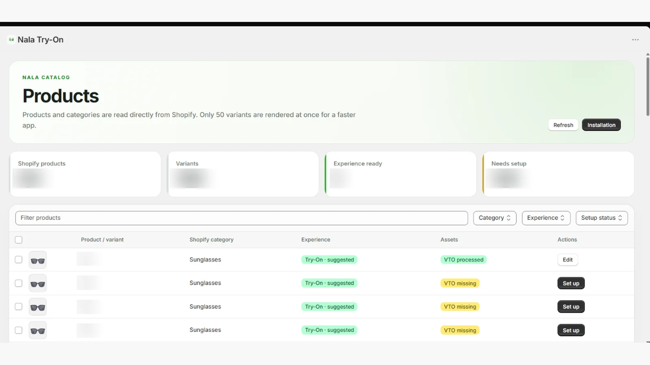Viewport: 650px width, 365px height.
Task: Click the vertical page scrollbar
Action: tap(648, 87)
